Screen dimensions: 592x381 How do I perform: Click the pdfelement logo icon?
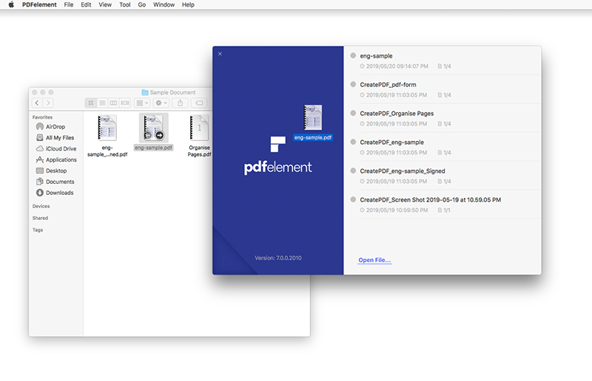click(278, 144)
